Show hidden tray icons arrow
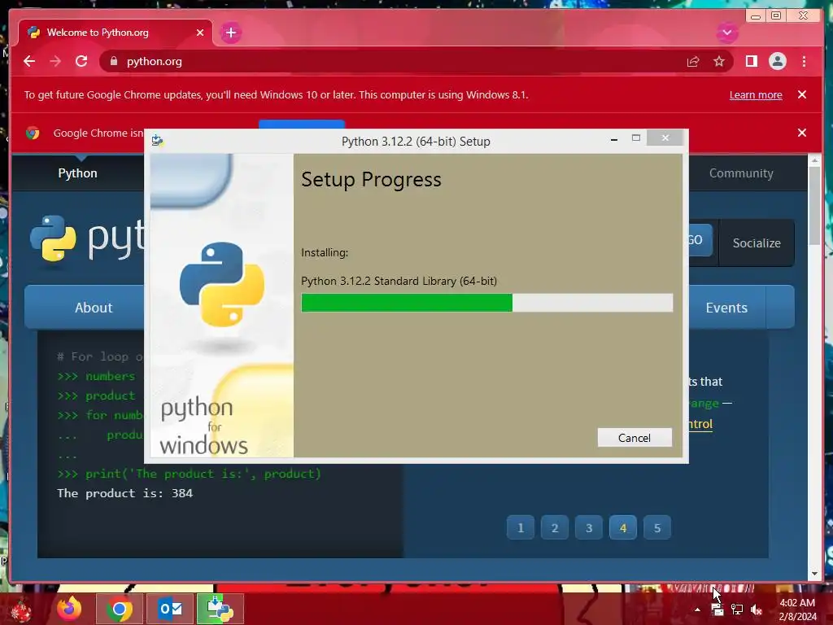Screen dimensions: 833x625 (697, 609)
